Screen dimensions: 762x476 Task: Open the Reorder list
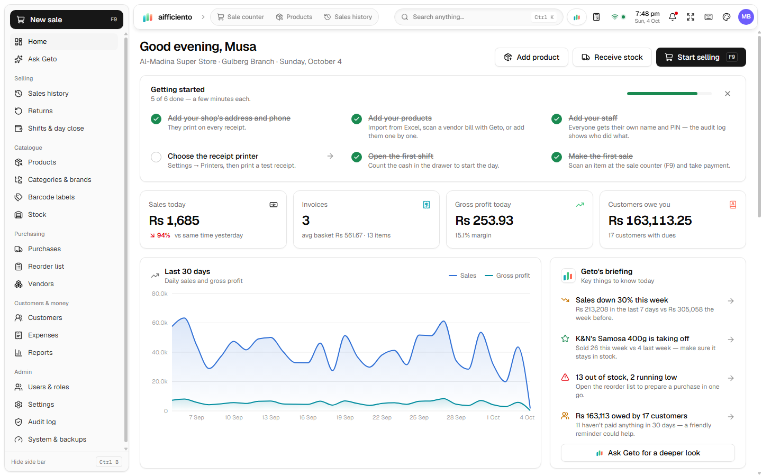(x=64, y=267)
